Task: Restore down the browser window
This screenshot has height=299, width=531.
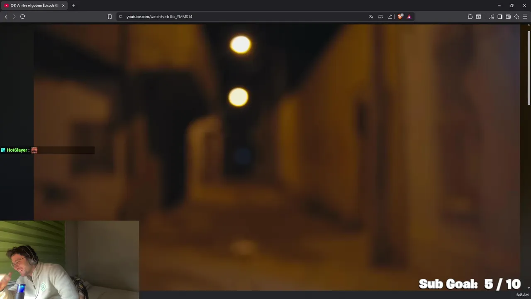Action: 512,5
